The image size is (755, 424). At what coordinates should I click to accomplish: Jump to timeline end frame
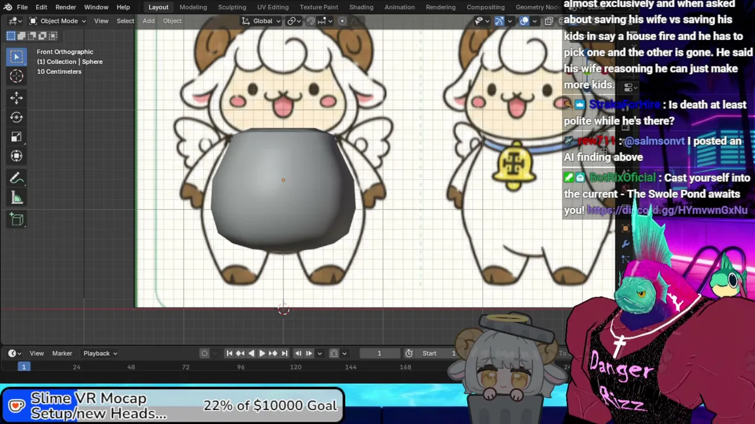[x=284, y=353]
